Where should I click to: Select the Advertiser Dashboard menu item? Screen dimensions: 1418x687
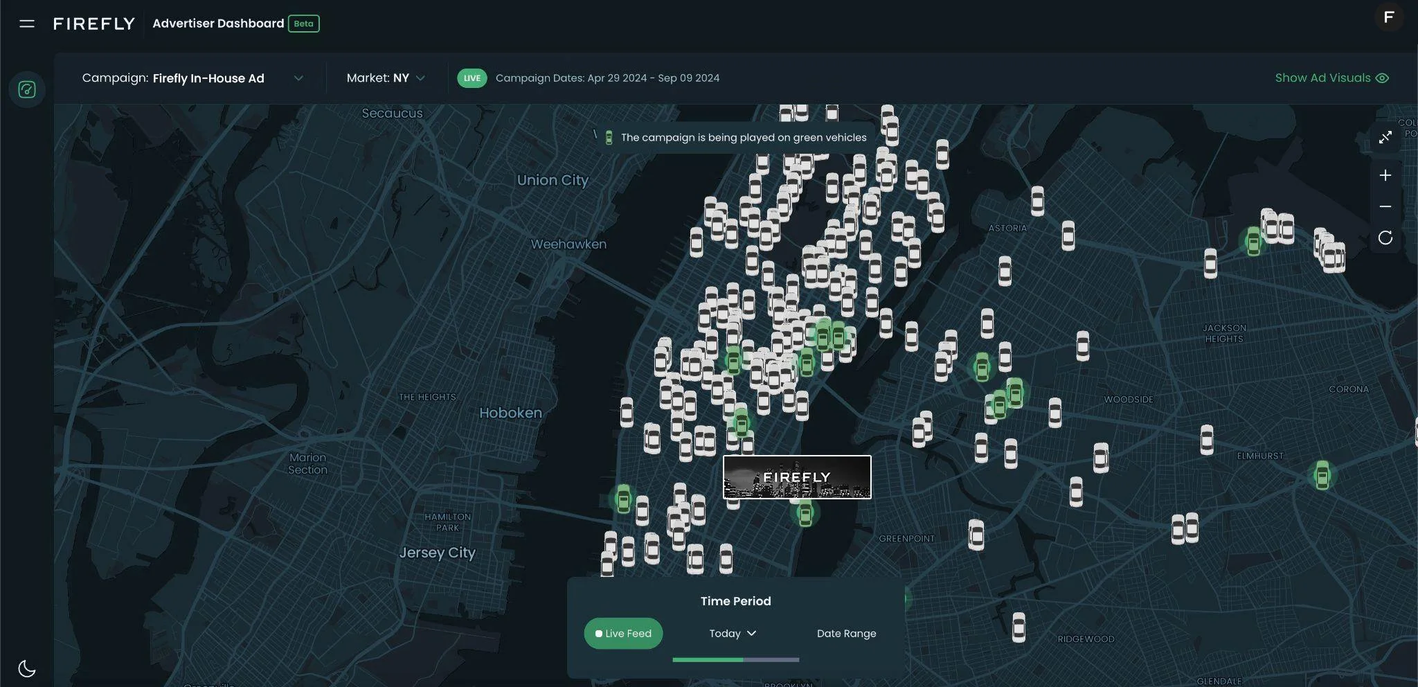tap(217, 23)
